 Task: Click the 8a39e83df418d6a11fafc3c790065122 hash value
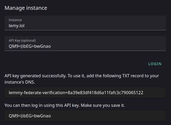(x=105, y=93)
